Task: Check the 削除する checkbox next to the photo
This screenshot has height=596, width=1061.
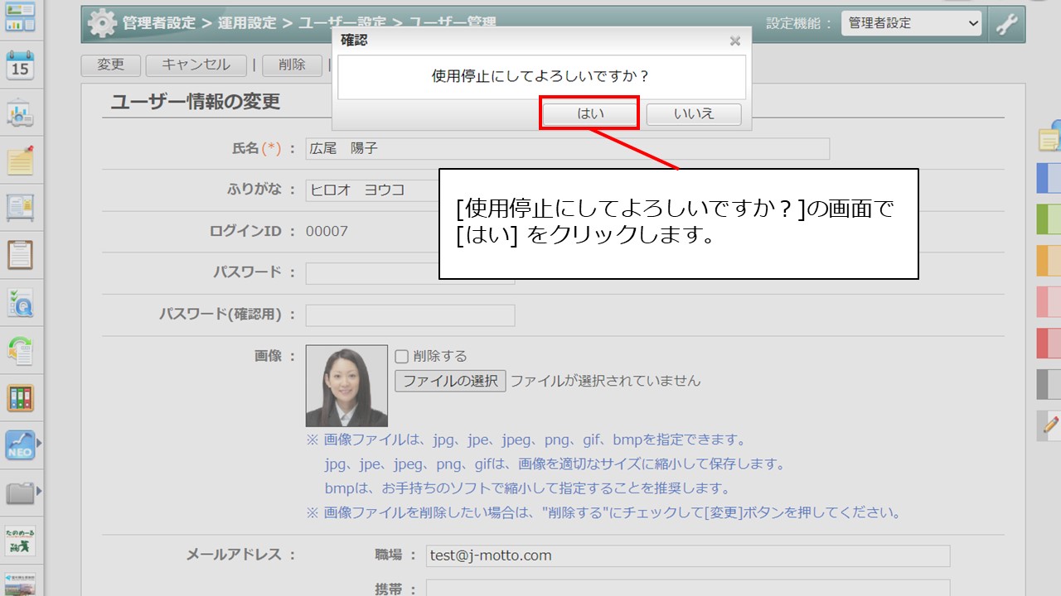Action: tap(401, 355)
